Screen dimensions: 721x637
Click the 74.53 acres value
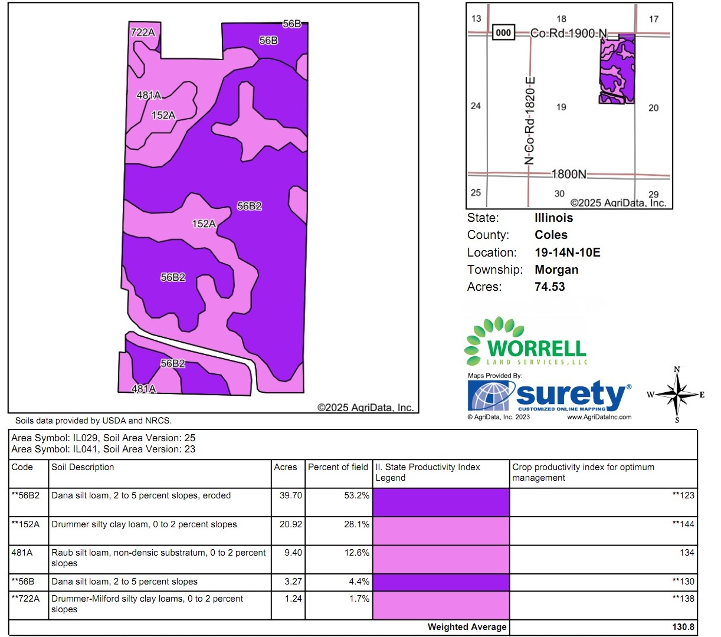pyautogui.click(x=549, y=287)
